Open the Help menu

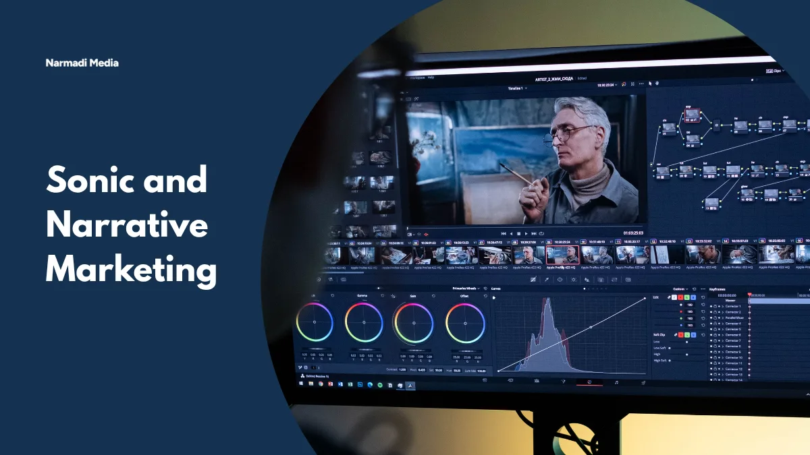[x=431, y=78]
